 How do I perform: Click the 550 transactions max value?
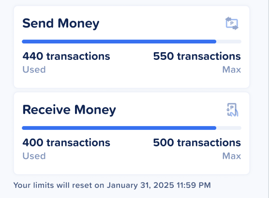[x=197, y=56]
